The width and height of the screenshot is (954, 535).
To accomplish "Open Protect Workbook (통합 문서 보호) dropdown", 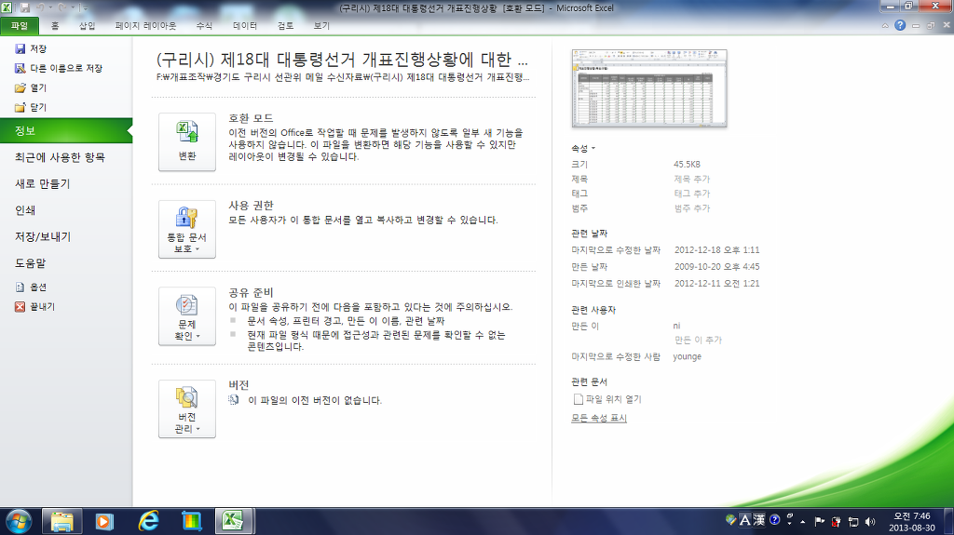I will click(187, 229).
